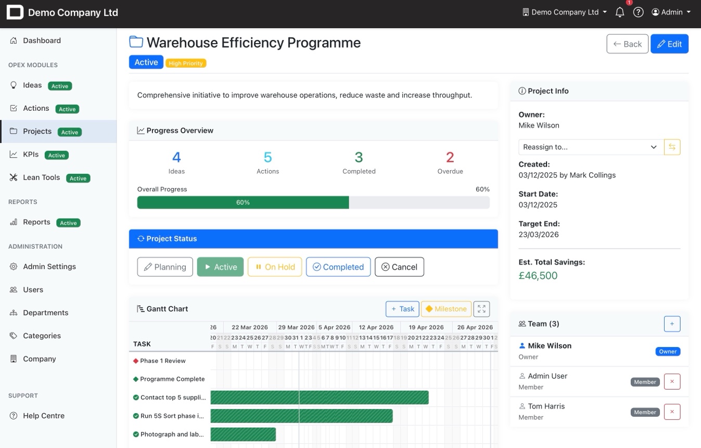Open the KPIs module from the sidebar
This screenshot has width=701, height=448.
coord(31,155)
